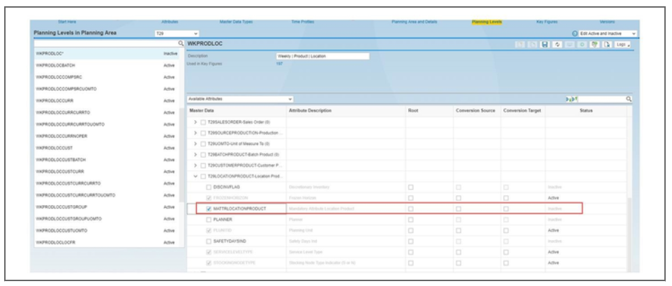Click the attribute search input field

coord(602,99)
